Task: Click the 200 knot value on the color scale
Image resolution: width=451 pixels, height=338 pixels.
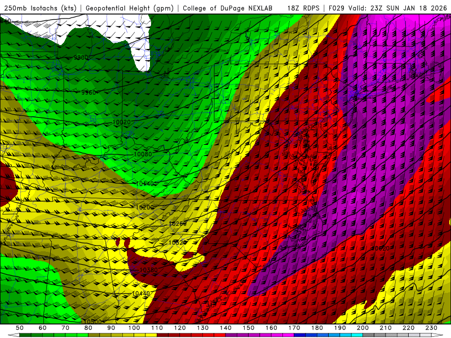Action: (x=363, y=328)
